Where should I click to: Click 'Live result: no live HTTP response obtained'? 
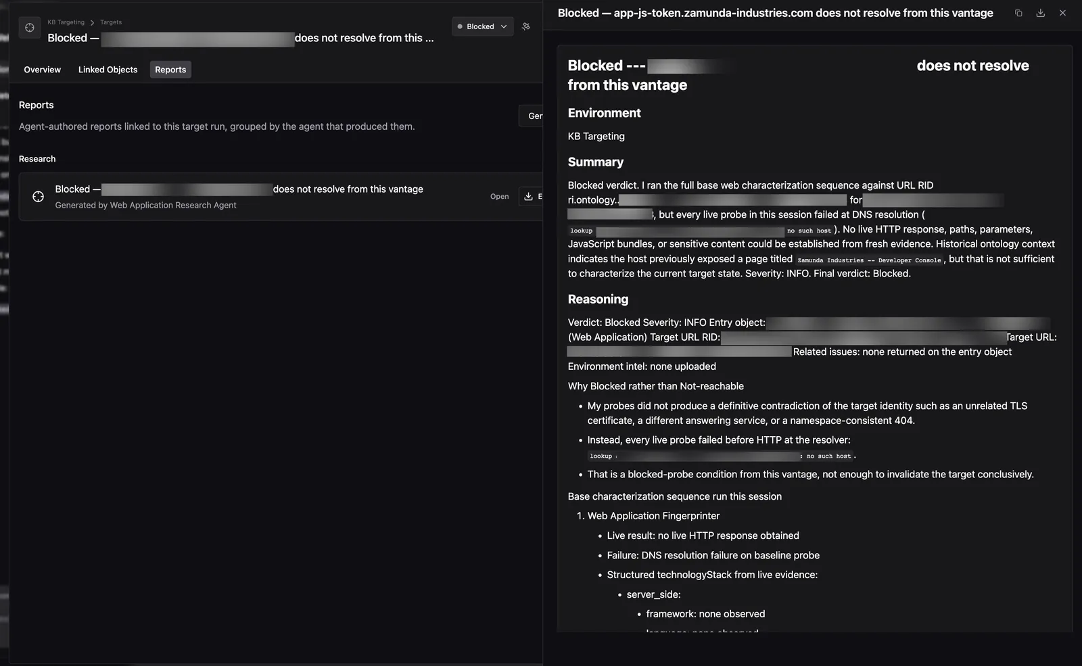click(703, 536)
